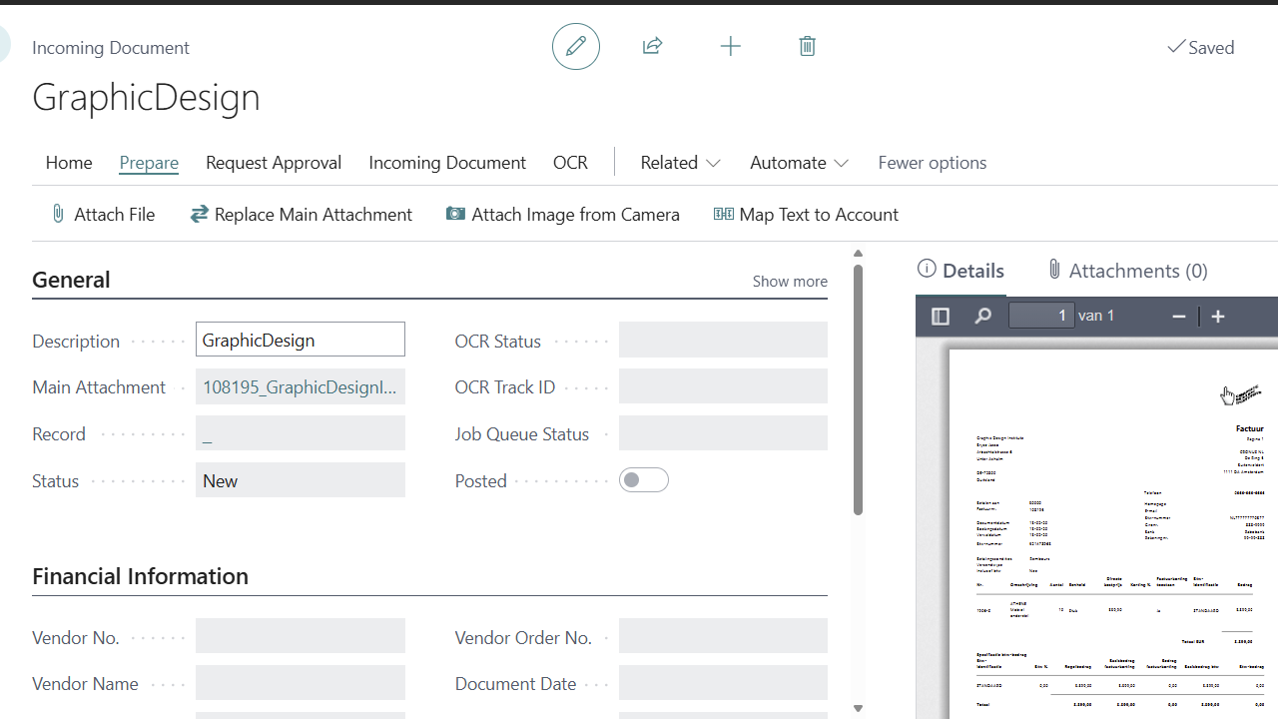1278x719 pixels.
Task: Click the GraphicDesign page title
Action: click(146, 97)
